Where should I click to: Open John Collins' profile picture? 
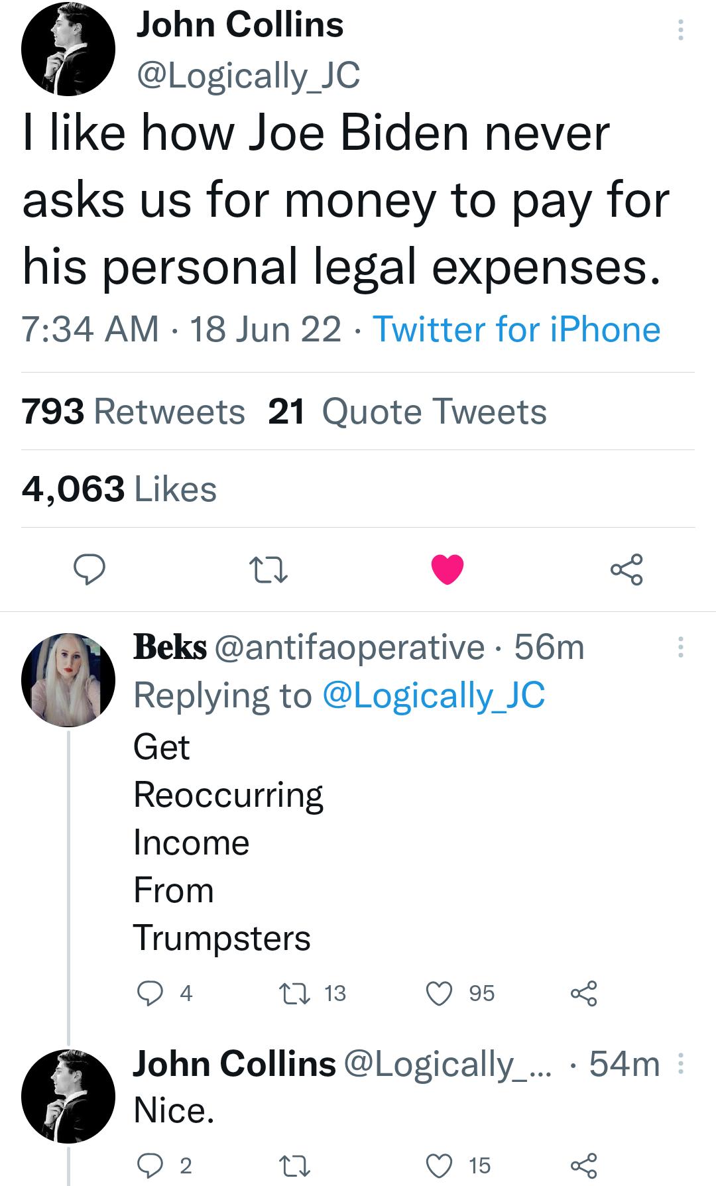click(70, 50)
